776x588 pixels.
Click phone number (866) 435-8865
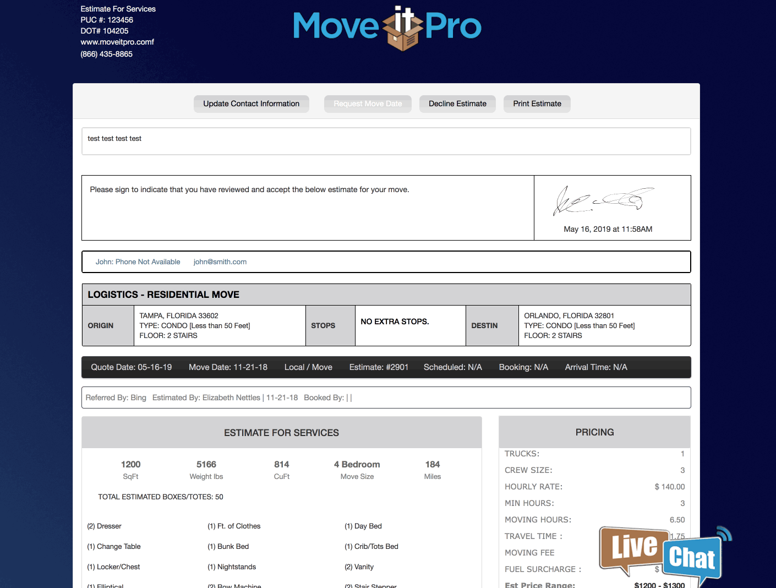[107, 54]
